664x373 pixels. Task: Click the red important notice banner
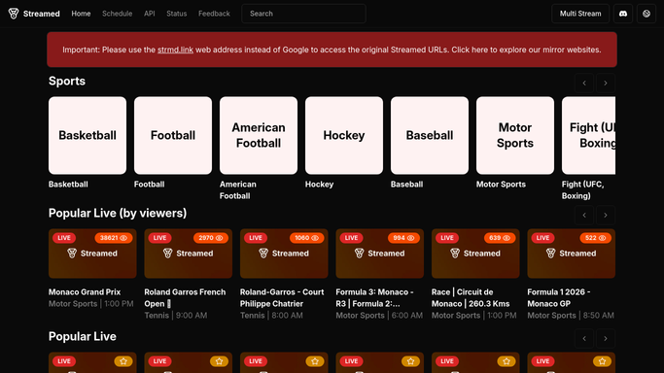pos(332,50)
